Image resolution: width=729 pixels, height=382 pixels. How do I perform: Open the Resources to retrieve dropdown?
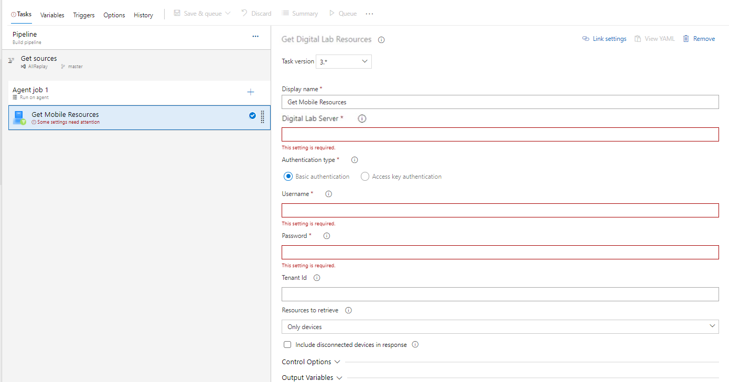pos(500,326)
